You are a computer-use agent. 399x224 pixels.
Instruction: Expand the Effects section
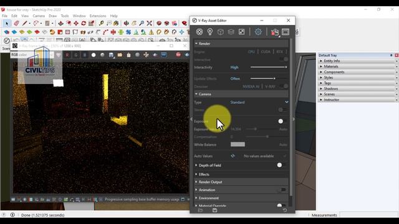point(196,174)
